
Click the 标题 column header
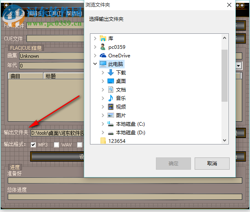coord(64,76)
